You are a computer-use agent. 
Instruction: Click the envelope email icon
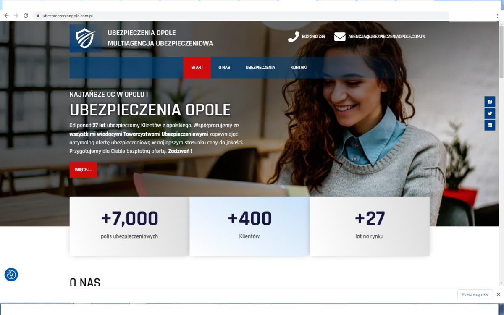click(340, 37)
